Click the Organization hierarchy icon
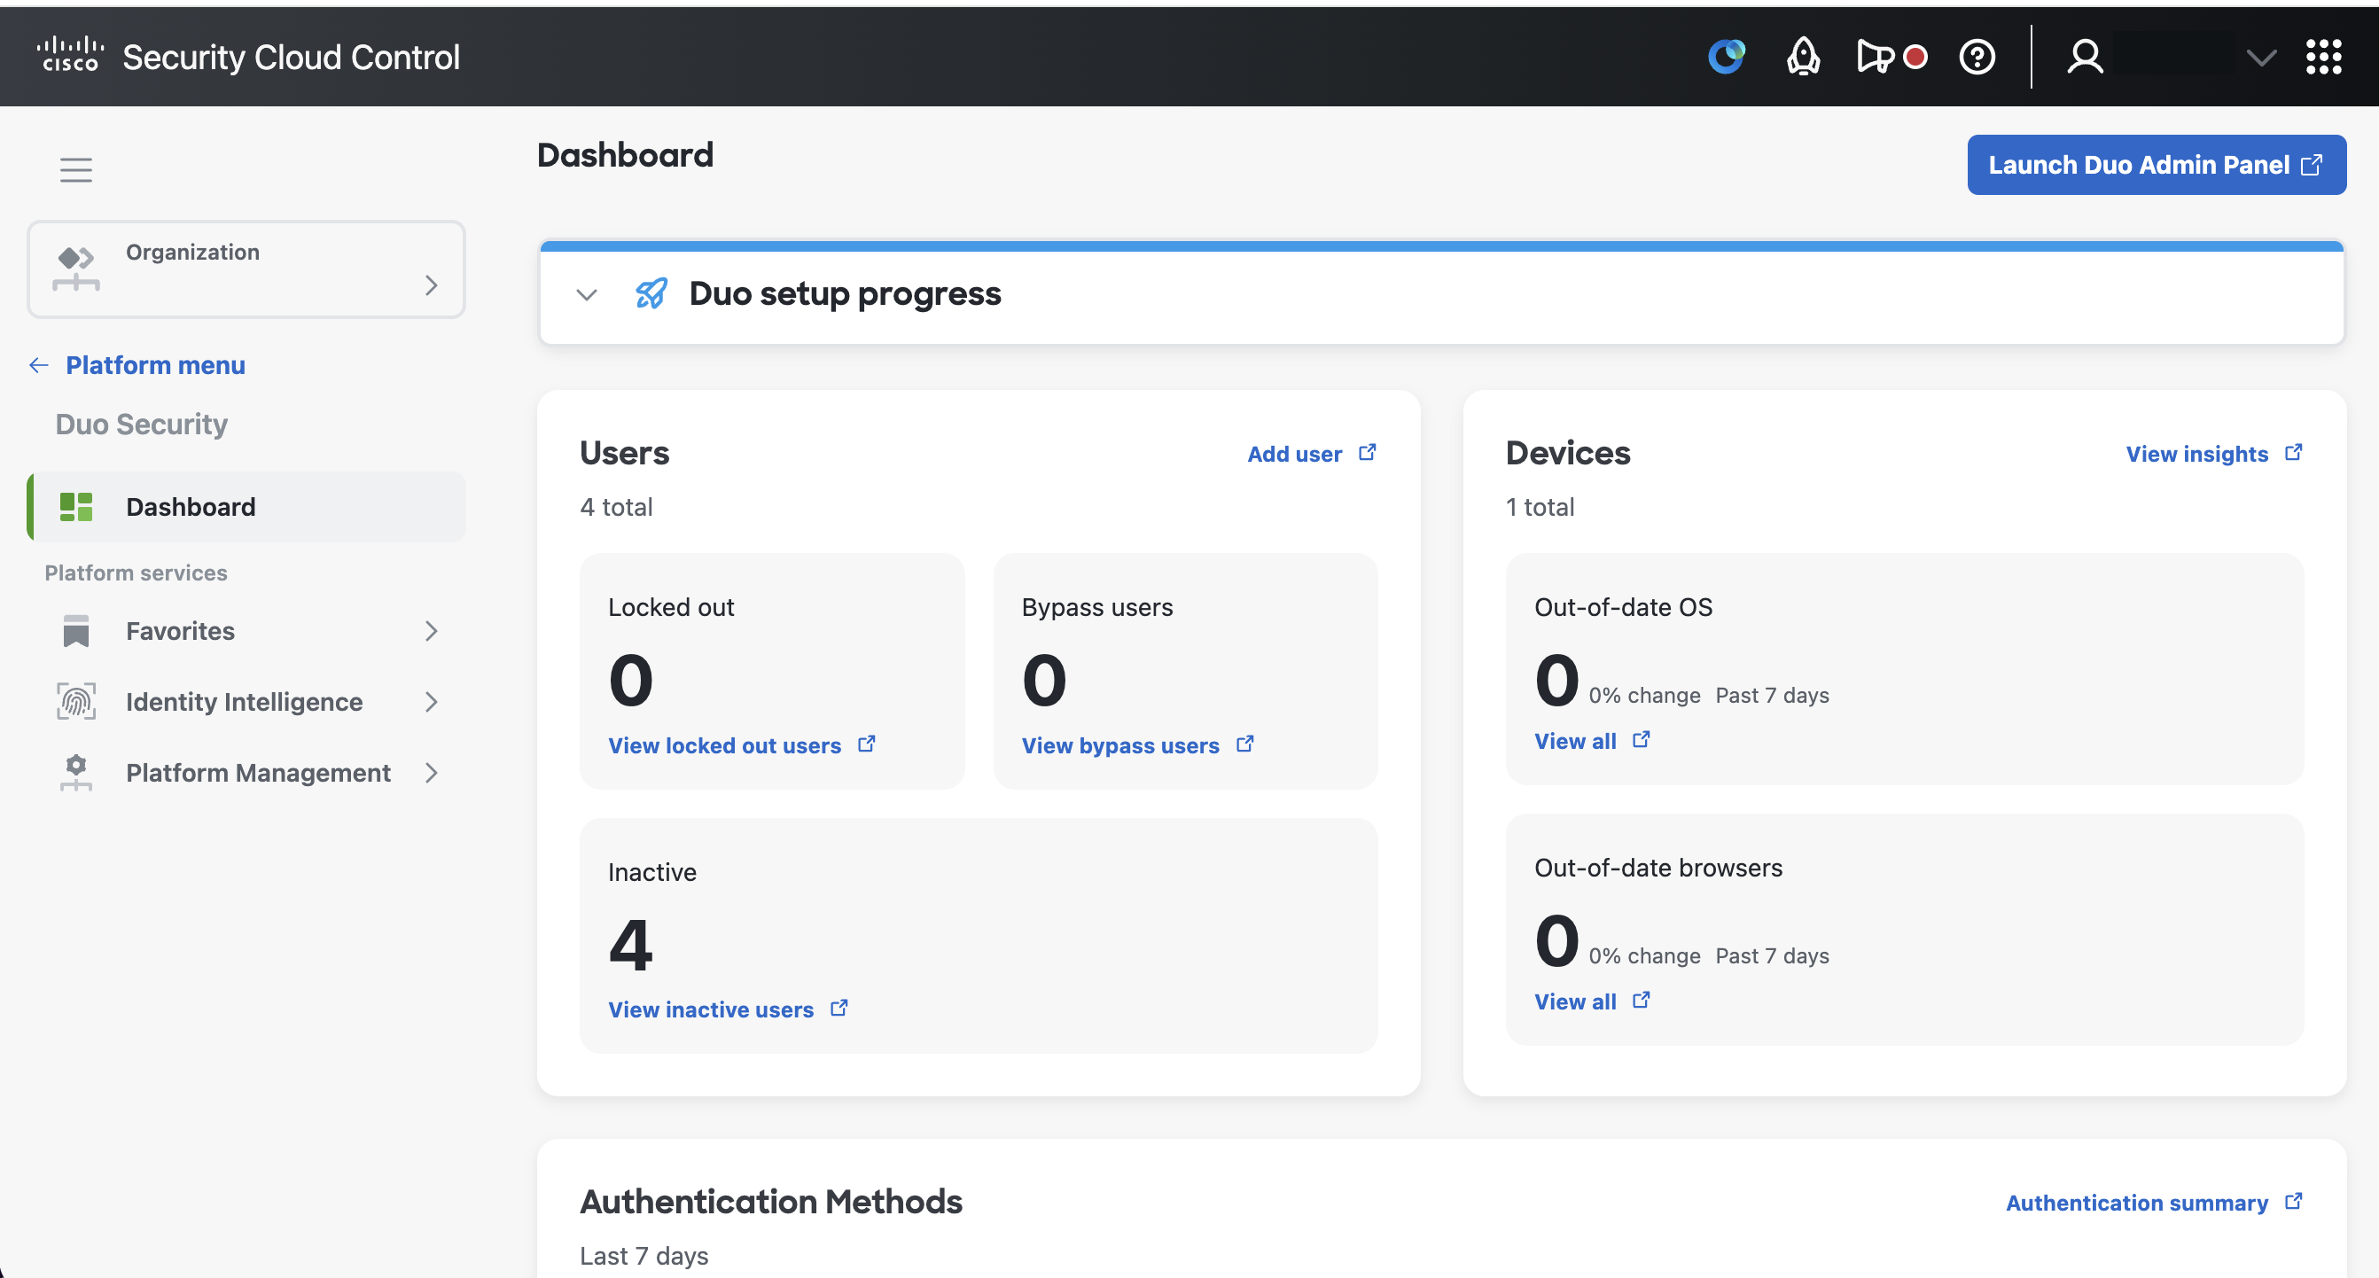The height and width of the screenshot is (1278, 2379). click(75, 269)
